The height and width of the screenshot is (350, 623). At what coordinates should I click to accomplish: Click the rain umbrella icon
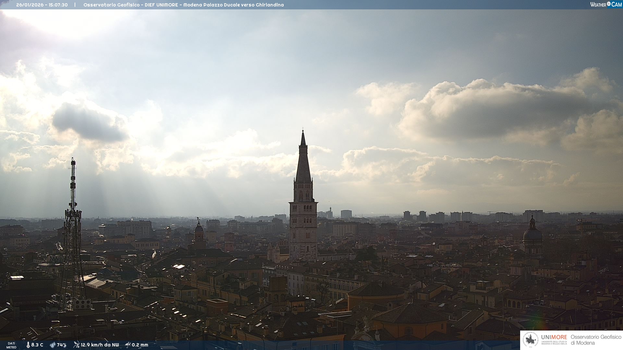point(128,345)
